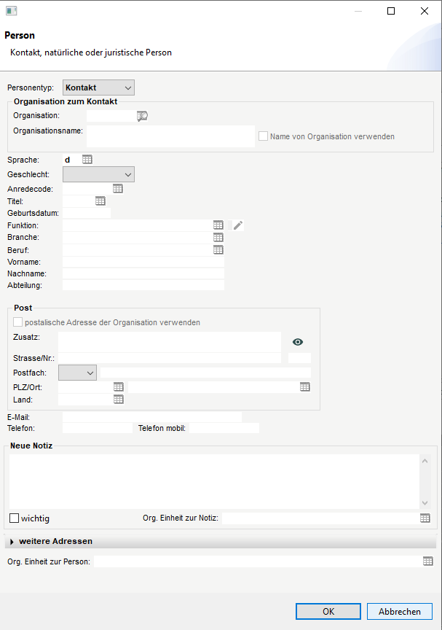
Task: Open the Personentyp dropdown
Action: [99, 87]
